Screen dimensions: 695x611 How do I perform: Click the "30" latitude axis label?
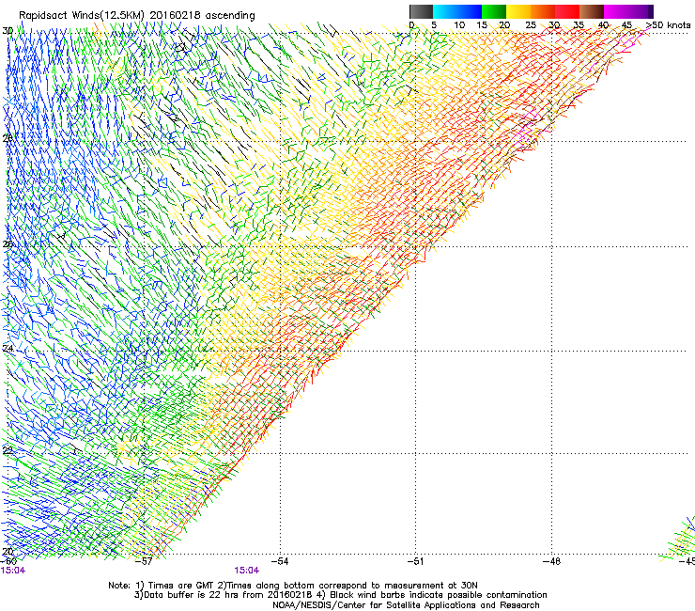pos(8,31)
